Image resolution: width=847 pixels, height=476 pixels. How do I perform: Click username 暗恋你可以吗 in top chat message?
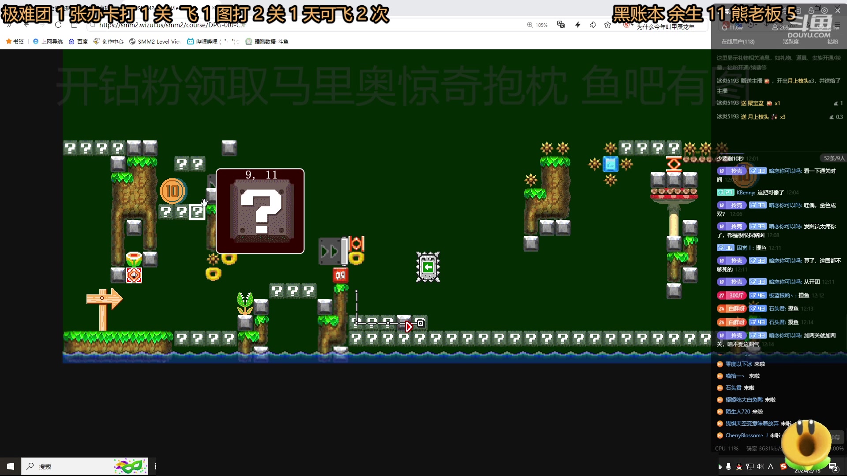pyautogui.click(x=785, y=171)
